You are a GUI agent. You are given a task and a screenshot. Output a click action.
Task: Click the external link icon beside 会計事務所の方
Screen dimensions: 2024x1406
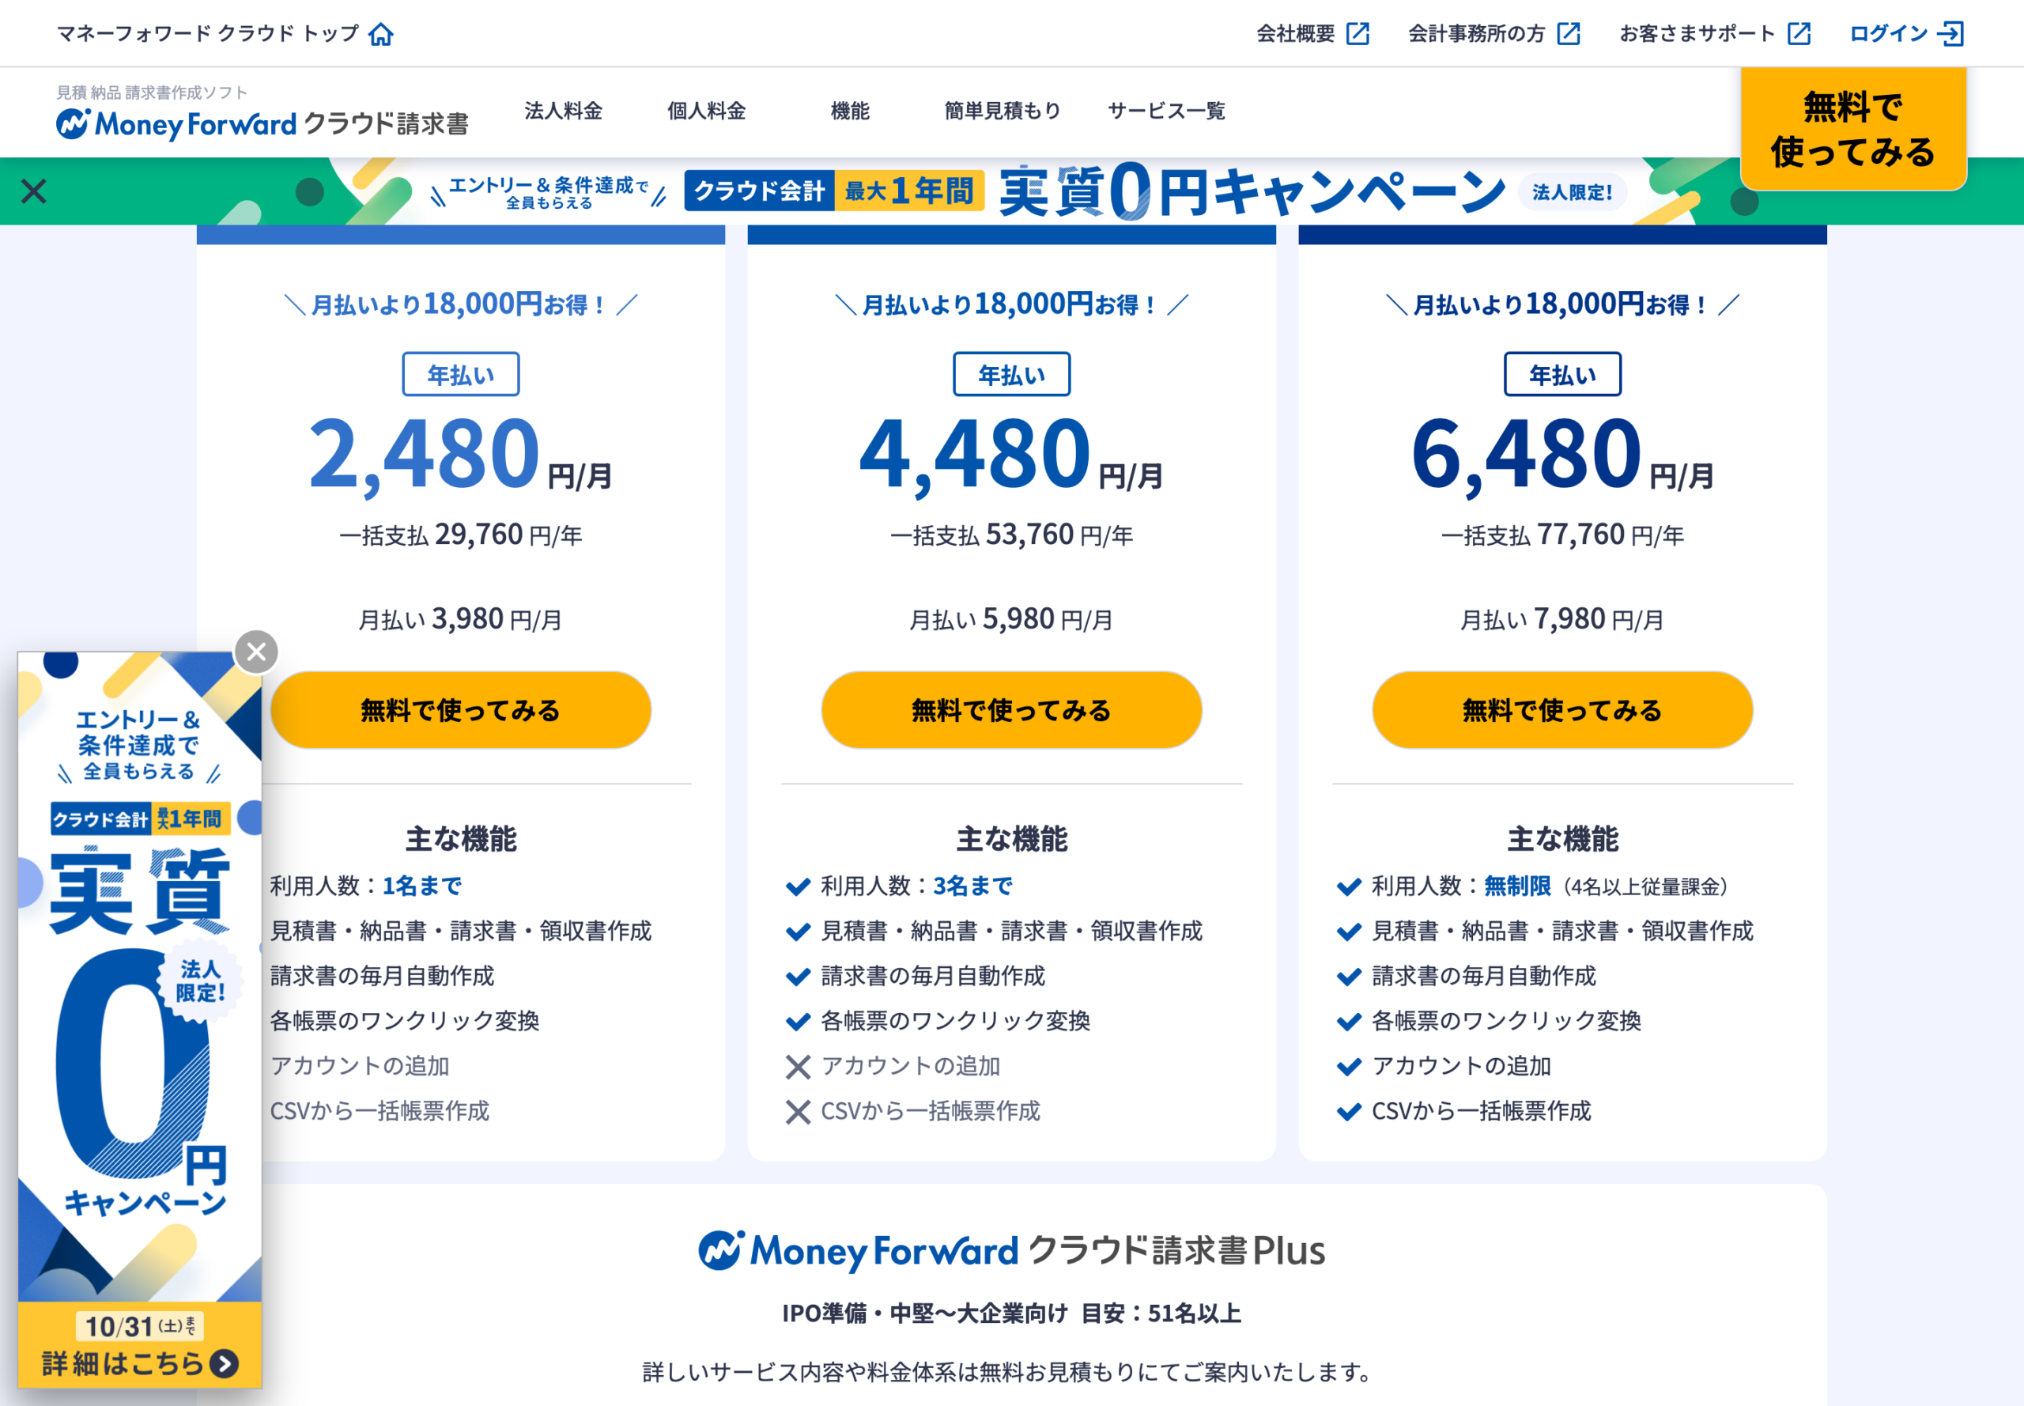point(1568,33)
